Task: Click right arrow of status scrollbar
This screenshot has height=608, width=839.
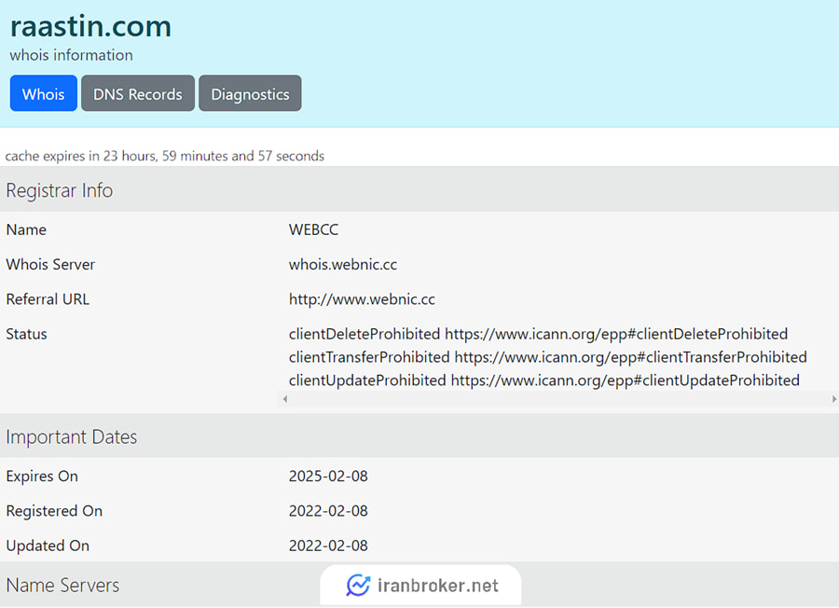Action: (834, 399)
